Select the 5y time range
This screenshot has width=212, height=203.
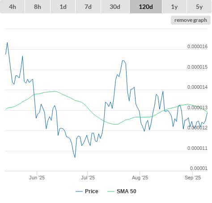(x=199, y=7)
